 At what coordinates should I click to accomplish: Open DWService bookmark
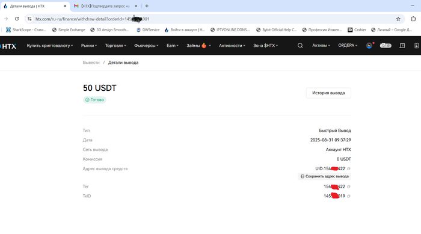[x=148, y=30]
